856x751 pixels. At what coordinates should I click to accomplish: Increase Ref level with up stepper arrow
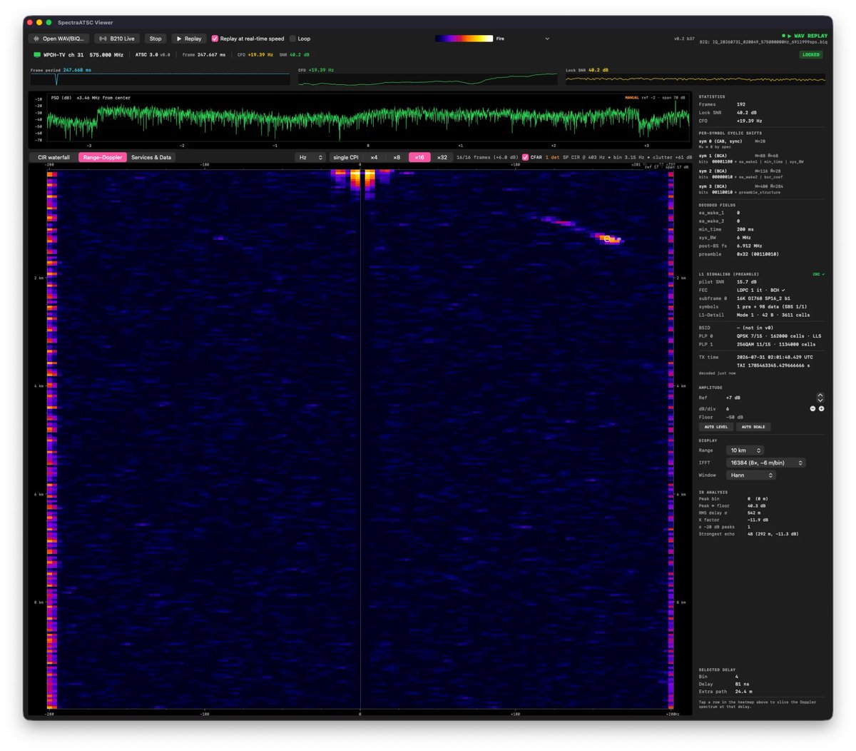coord(820,395)
